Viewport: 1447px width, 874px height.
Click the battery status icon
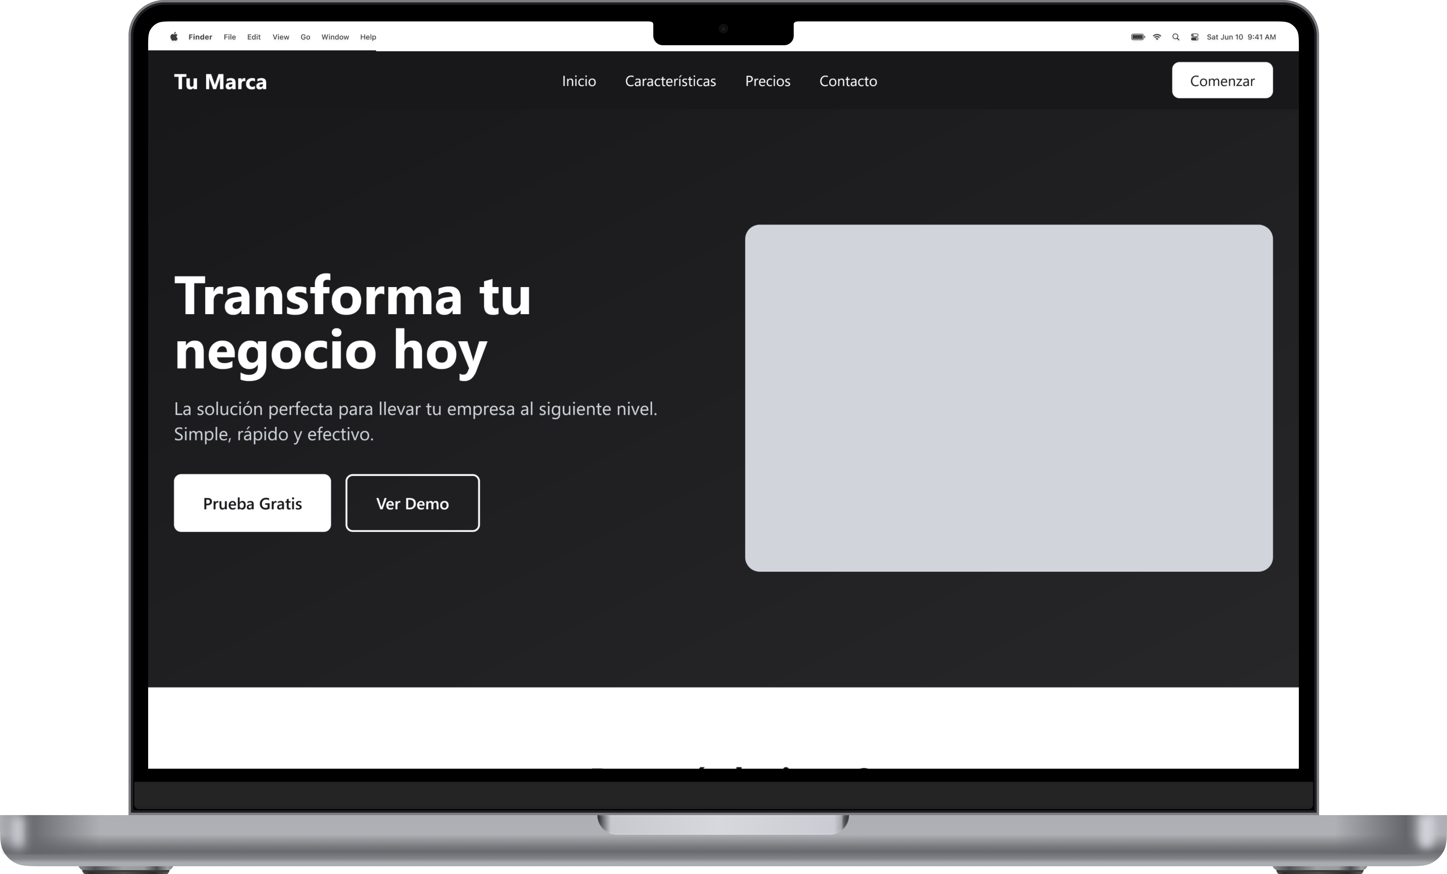tap(1138, 37)
